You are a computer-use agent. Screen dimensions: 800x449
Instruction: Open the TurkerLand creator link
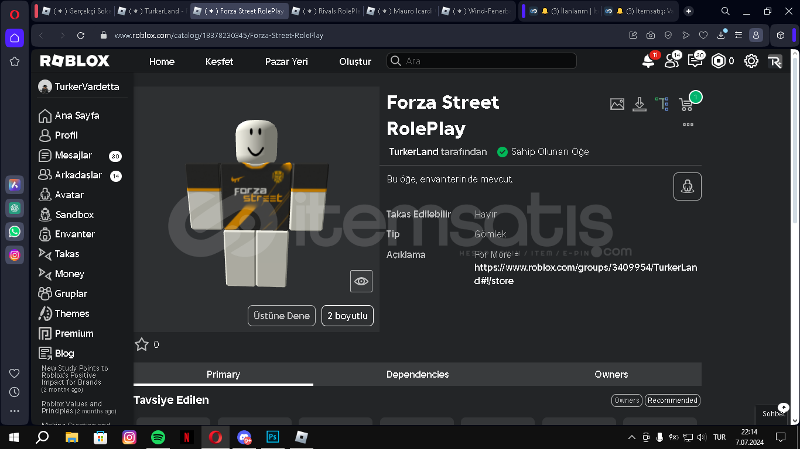413,151
